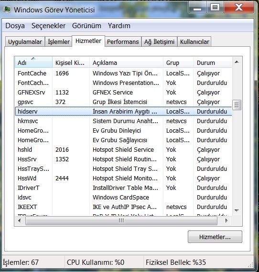The width and height of the screenshot is (259, 272).
Task: Select the hshld Hotspot Shield Service row
Action: coord(123,149)
